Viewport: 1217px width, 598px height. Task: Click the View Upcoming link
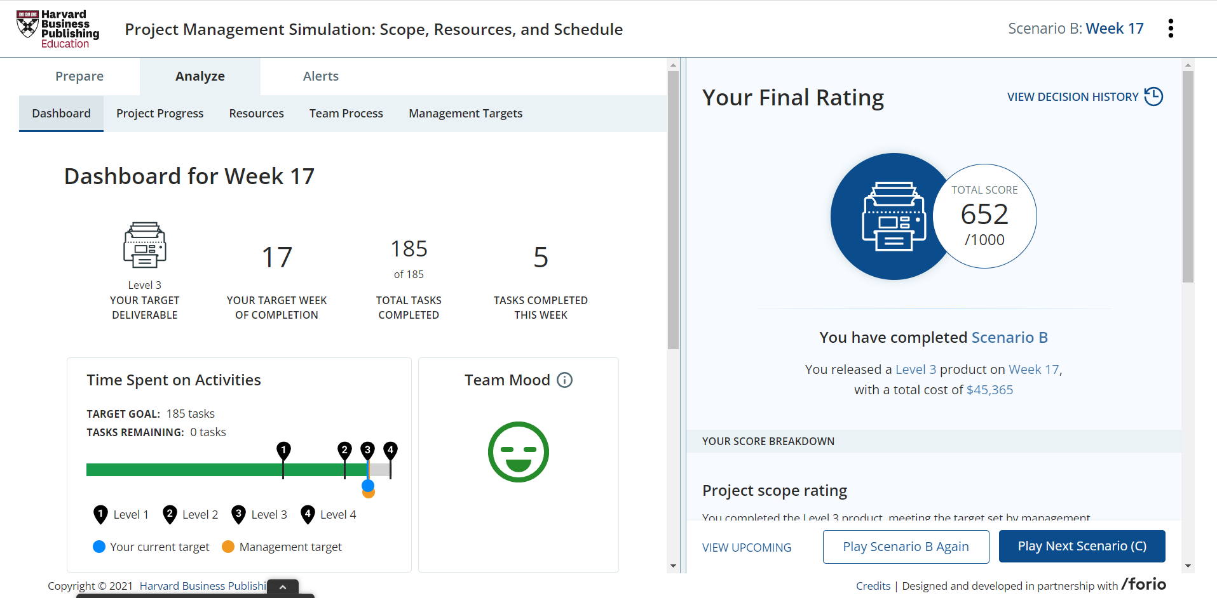(x=747, y=547)
